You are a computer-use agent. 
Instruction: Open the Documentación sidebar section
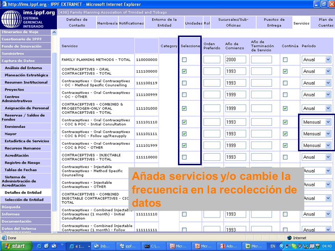click(25, 221)
